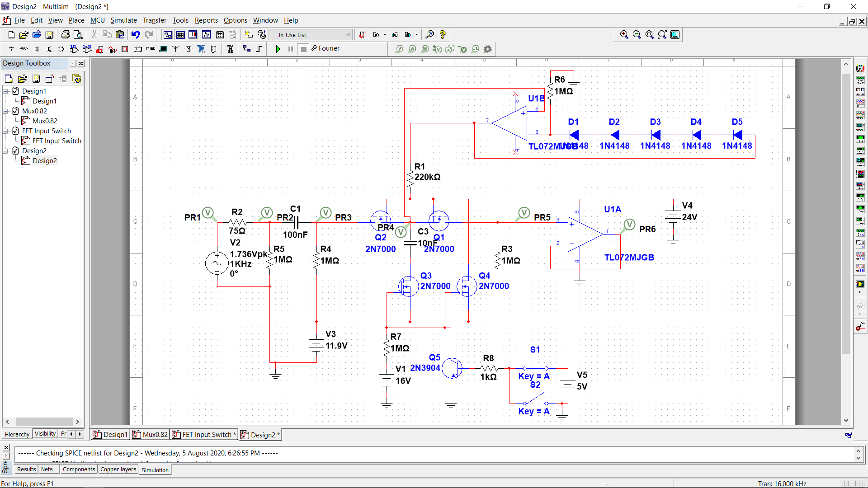Viewport: 868px width, 488px height.
Task: Open the Transfer menu
Action: [155, 20]
